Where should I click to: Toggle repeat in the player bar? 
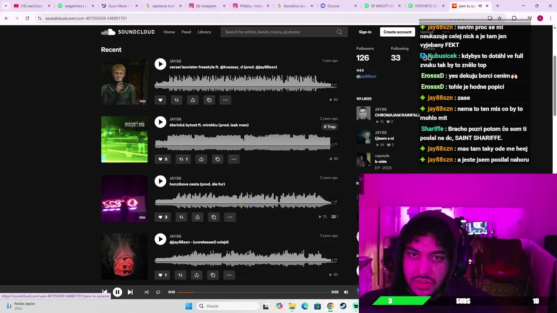pyautogui.click(x=158, y=292)
